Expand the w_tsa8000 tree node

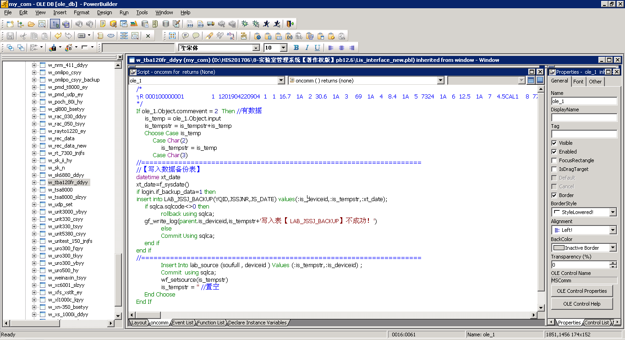[x=35, y=190]
